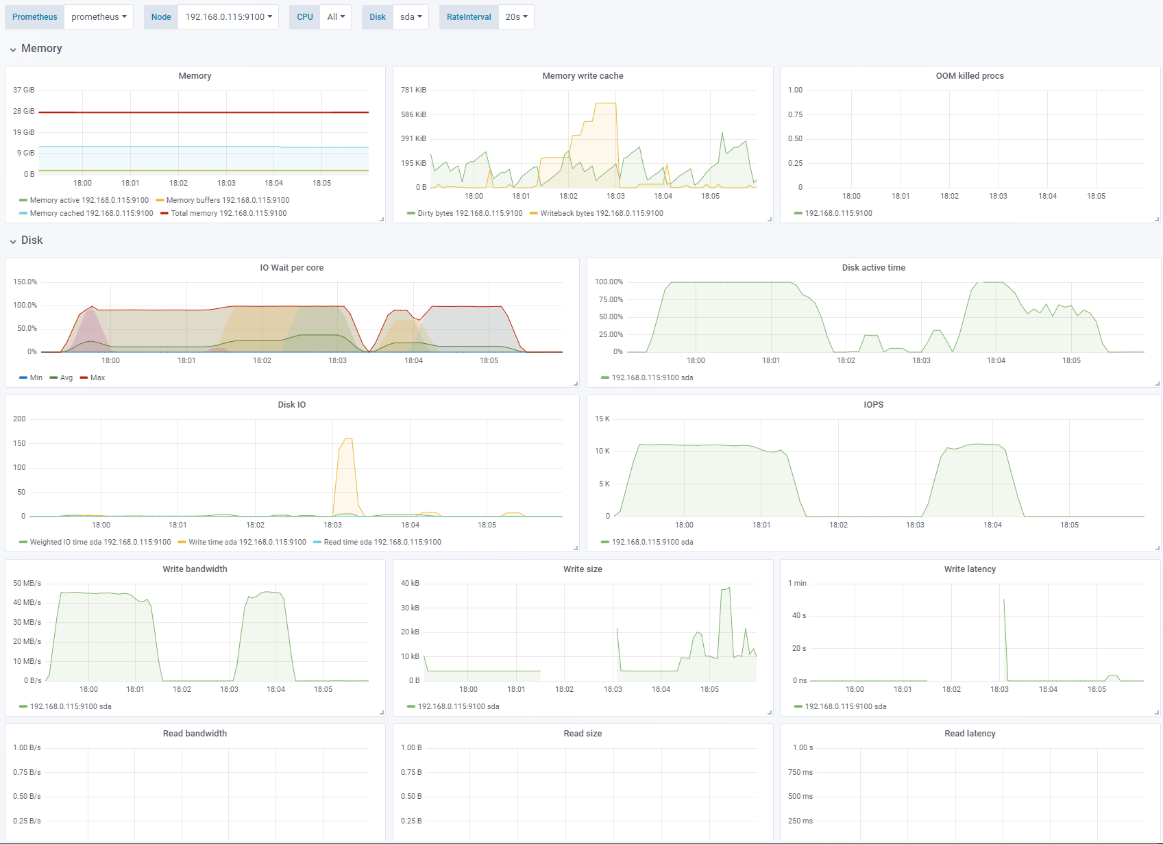Toggle Avg series in IO Wait legend

tap(66, 377)
